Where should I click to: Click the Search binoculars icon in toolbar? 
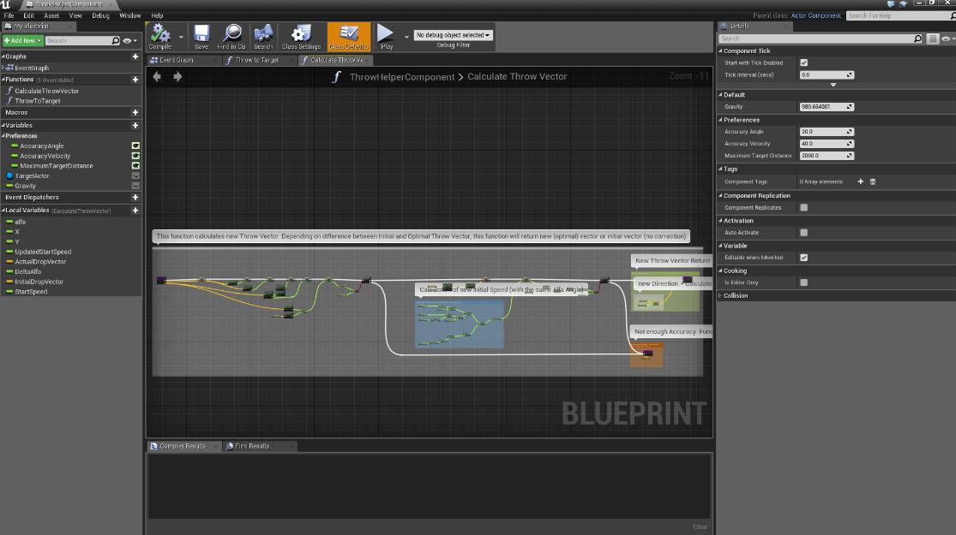263,36
